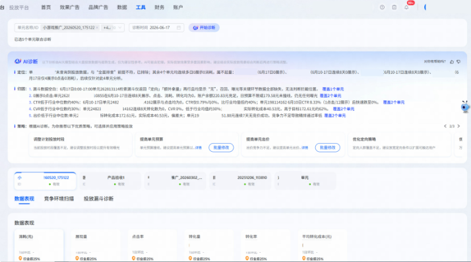Click 批量修改 on 提高单元预算 card
The height and width of the screenshot is (262, 471).
(x=221, y=148)
